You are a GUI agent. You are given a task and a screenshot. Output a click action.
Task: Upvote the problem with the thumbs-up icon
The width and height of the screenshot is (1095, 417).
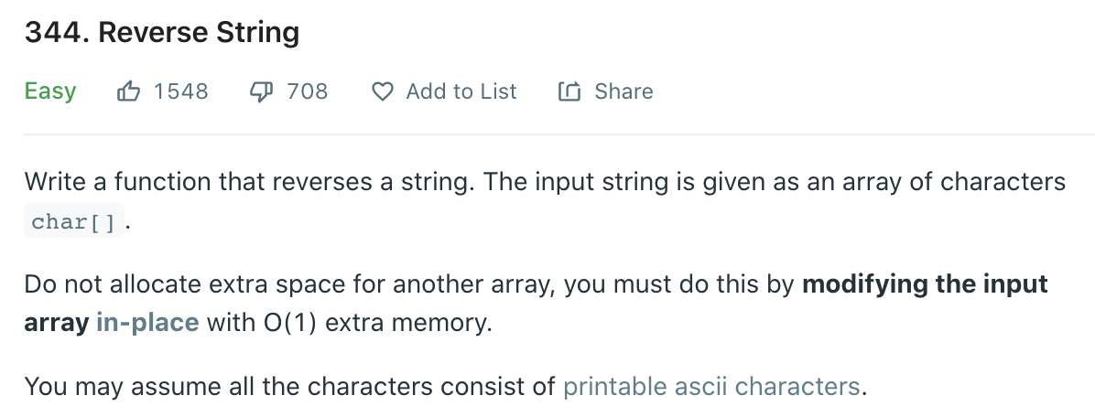coord(128,91)
